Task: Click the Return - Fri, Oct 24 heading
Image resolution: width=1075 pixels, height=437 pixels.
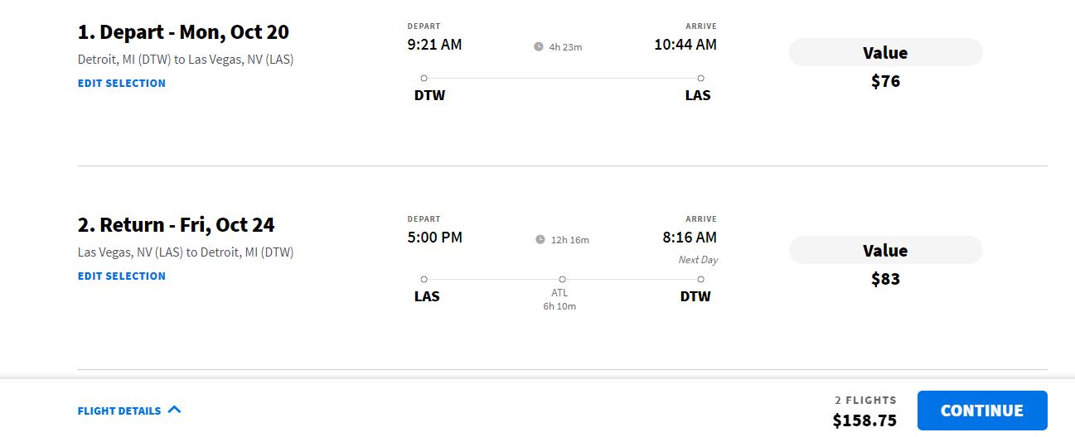Action: 176,225
